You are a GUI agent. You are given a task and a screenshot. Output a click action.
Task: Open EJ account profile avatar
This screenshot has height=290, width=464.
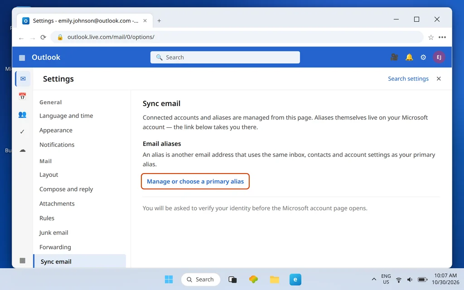click(x=439, y=58)
